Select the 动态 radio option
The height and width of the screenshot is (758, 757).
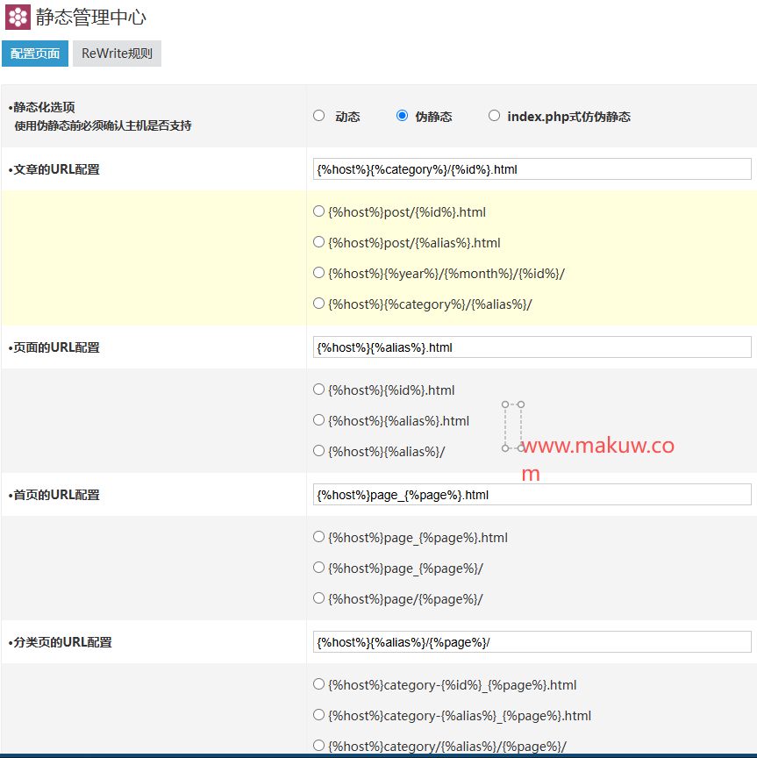pyautogui.click(x=318, y=116)
